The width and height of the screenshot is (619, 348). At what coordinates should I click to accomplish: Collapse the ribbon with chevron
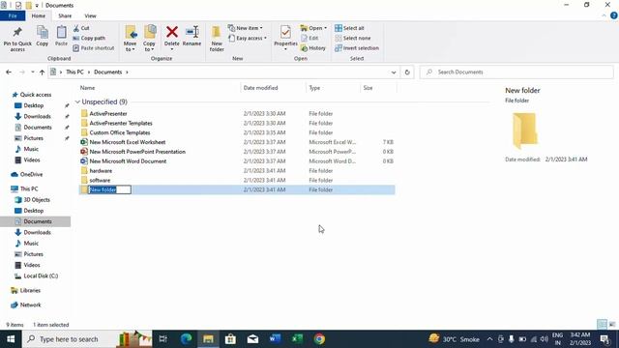(604, 15)
